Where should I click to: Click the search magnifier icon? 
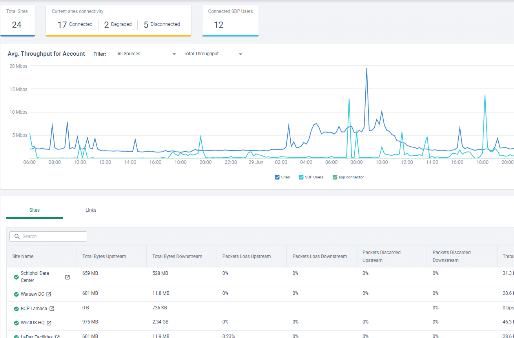pyautogui.click(x=17, y=236)
